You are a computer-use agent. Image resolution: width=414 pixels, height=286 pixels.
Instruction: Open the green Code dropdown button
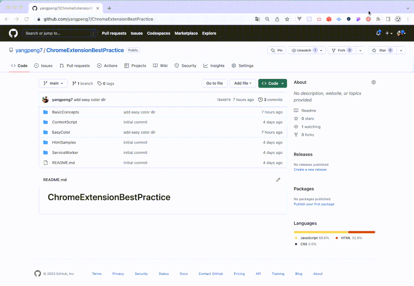273,83
